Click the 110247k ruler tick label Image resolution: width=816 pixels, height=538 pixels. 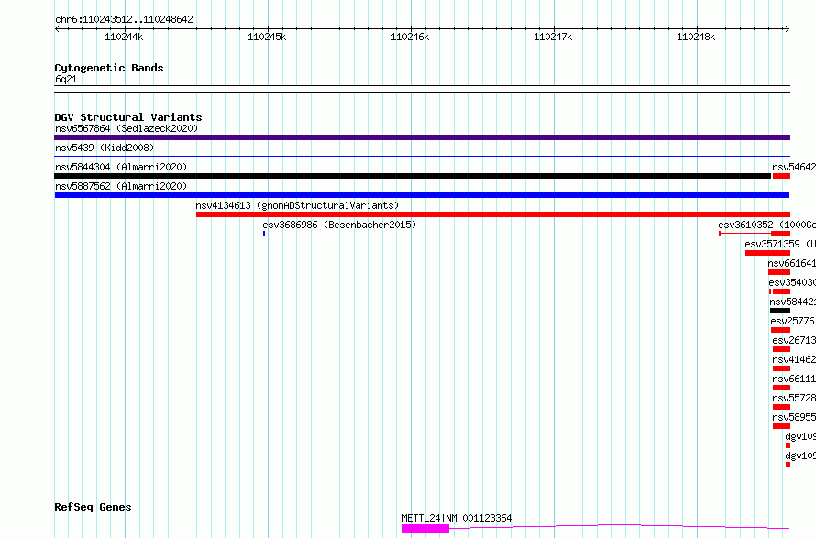[x=553, y=37]
